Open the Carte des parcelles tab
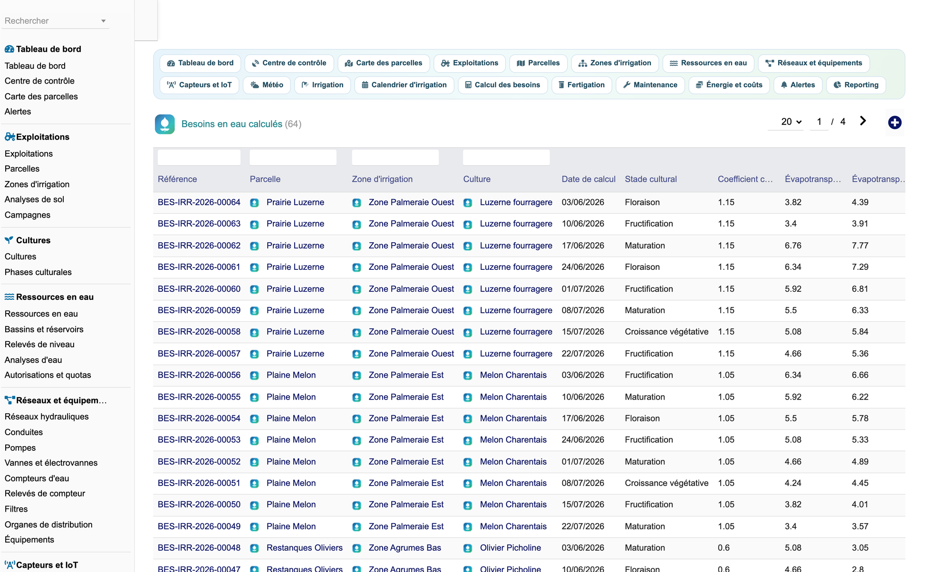925x572 pixels. click(384, 63)
